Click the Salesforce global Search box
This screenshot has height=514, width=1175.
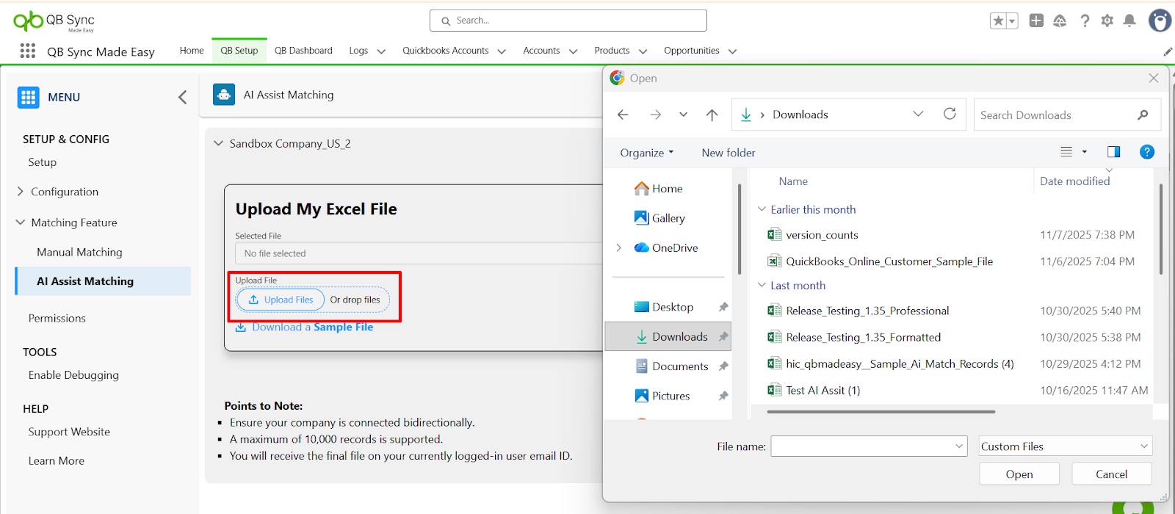pos(568,21)
